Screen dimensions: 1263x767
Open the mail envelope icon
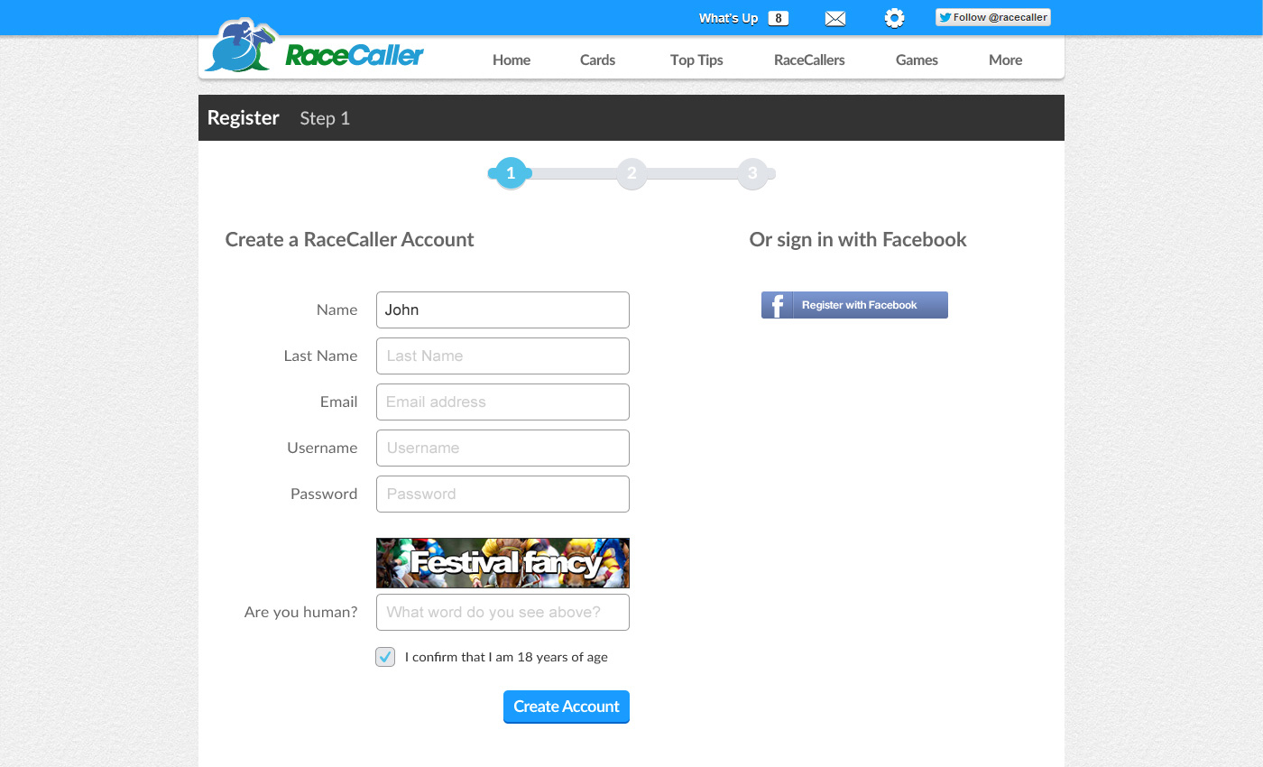[835, 18]
